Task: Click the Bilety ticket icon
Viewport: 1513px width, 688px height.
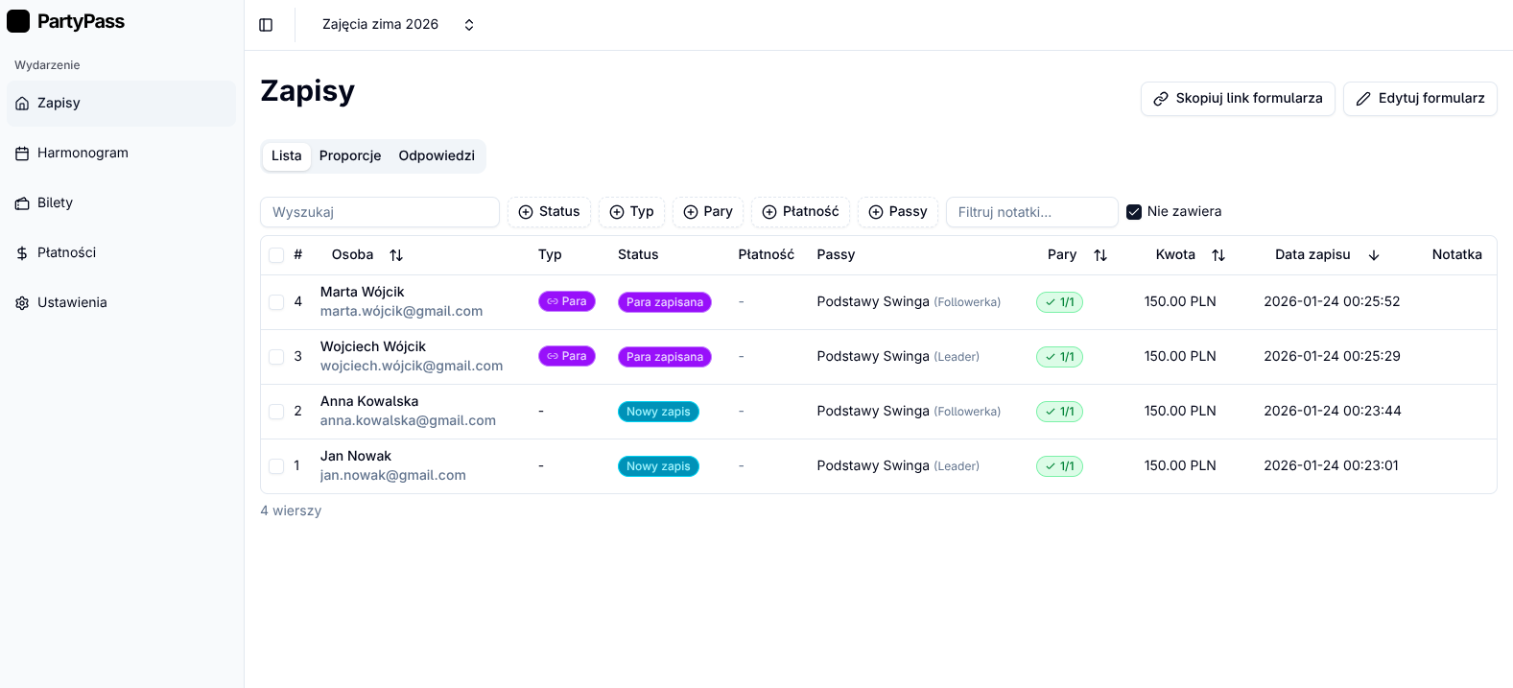Action: point(22,203)
